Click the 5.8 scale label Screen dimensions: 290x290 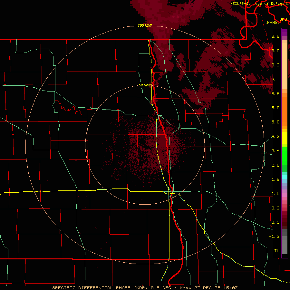click(x=275, y=108)
